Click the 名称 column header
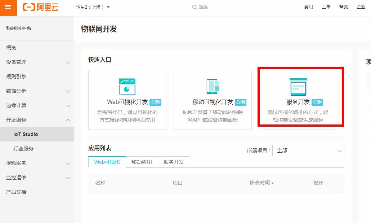Screen dimensions: 371x223 click(x=100, y=183)
